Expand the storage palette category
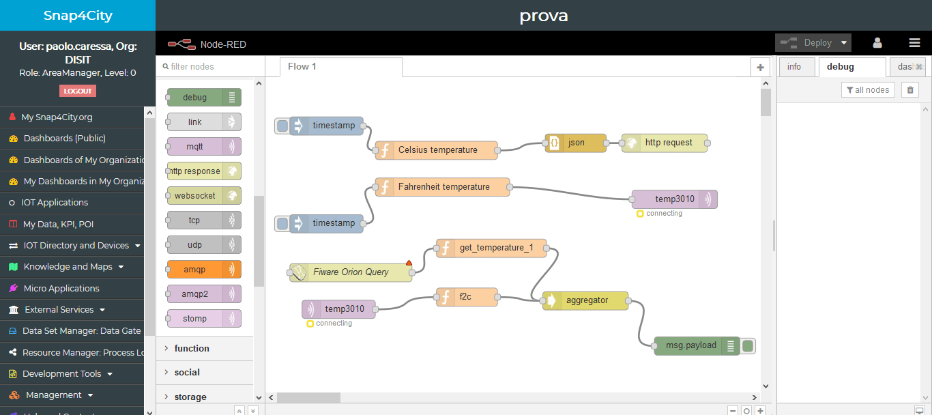 click(205, 397)
